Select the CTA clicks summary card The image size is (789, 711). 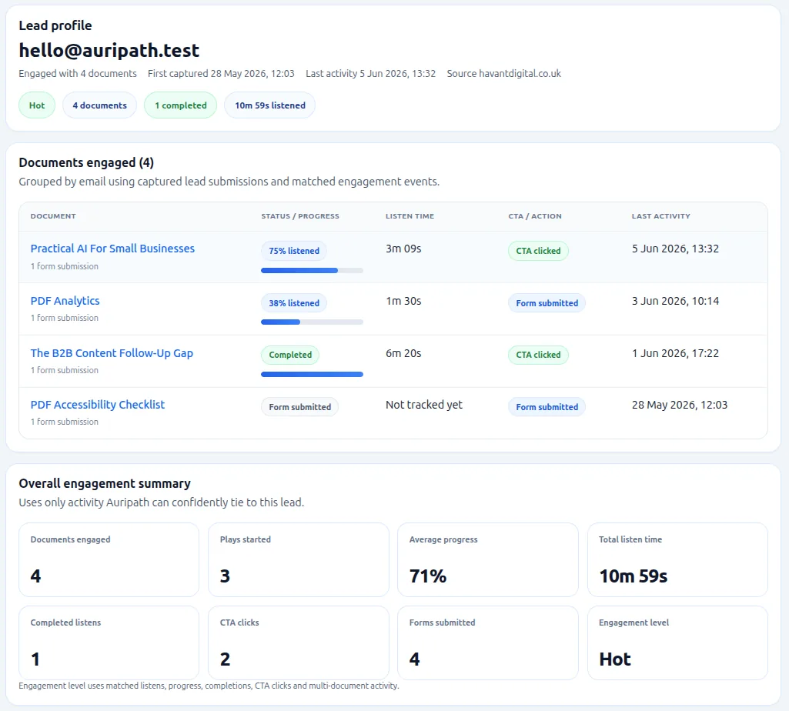point(299,643)
